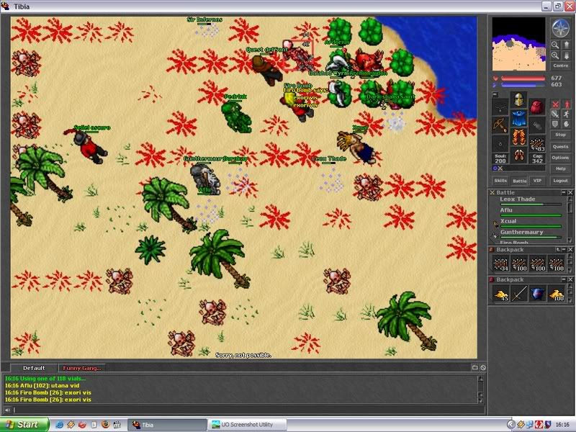Screen dimensions: 576x432
Task: Toggle the chat volume speaker icon
Action: pos(7,410)
